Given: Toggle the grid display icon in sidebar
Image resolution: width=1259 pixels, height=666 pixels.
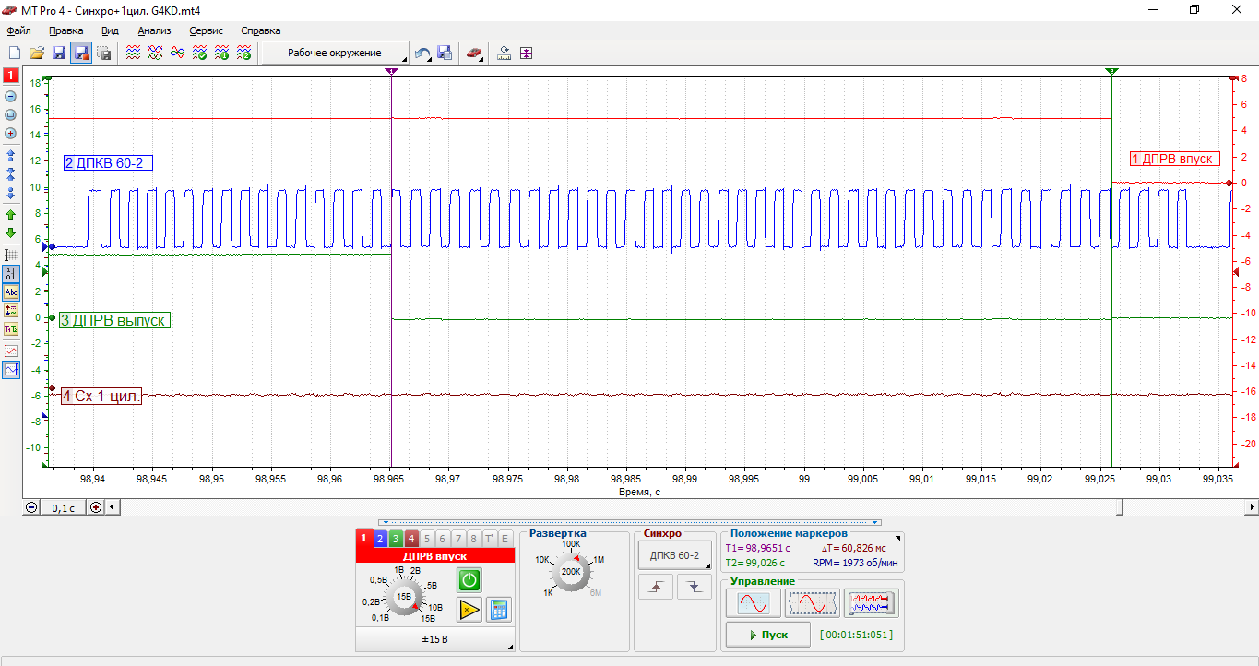Looking at the screenshot, I should tap(11, 255).
